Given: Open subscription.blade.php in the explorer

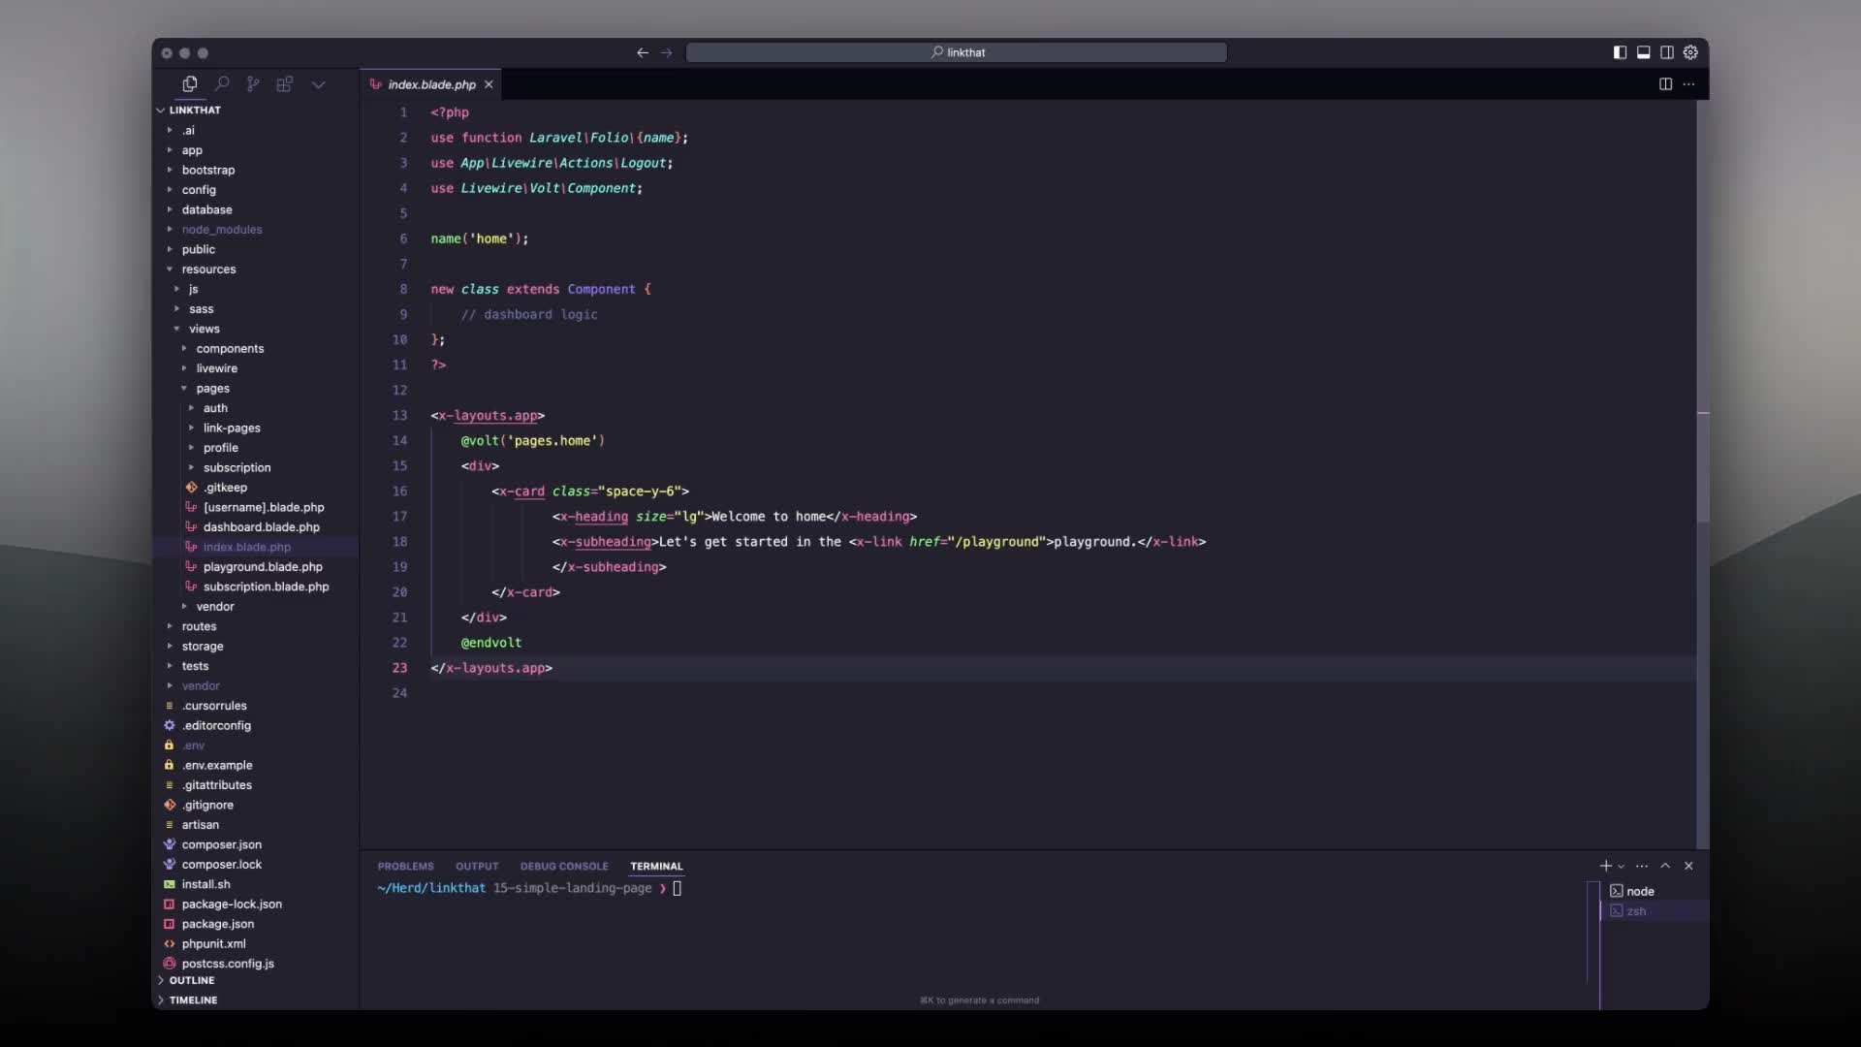Looking at the screenshot, I should click(x=266, y=587).
